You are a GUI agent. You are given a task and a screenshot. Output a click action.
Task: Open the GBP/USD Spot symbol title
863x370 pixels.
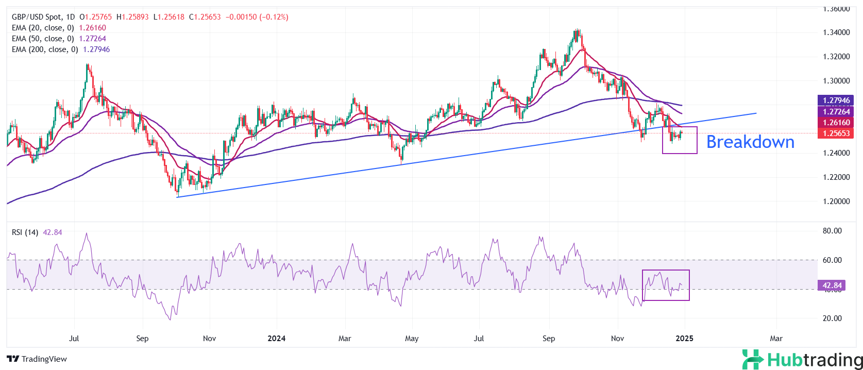tap(36, 17)
